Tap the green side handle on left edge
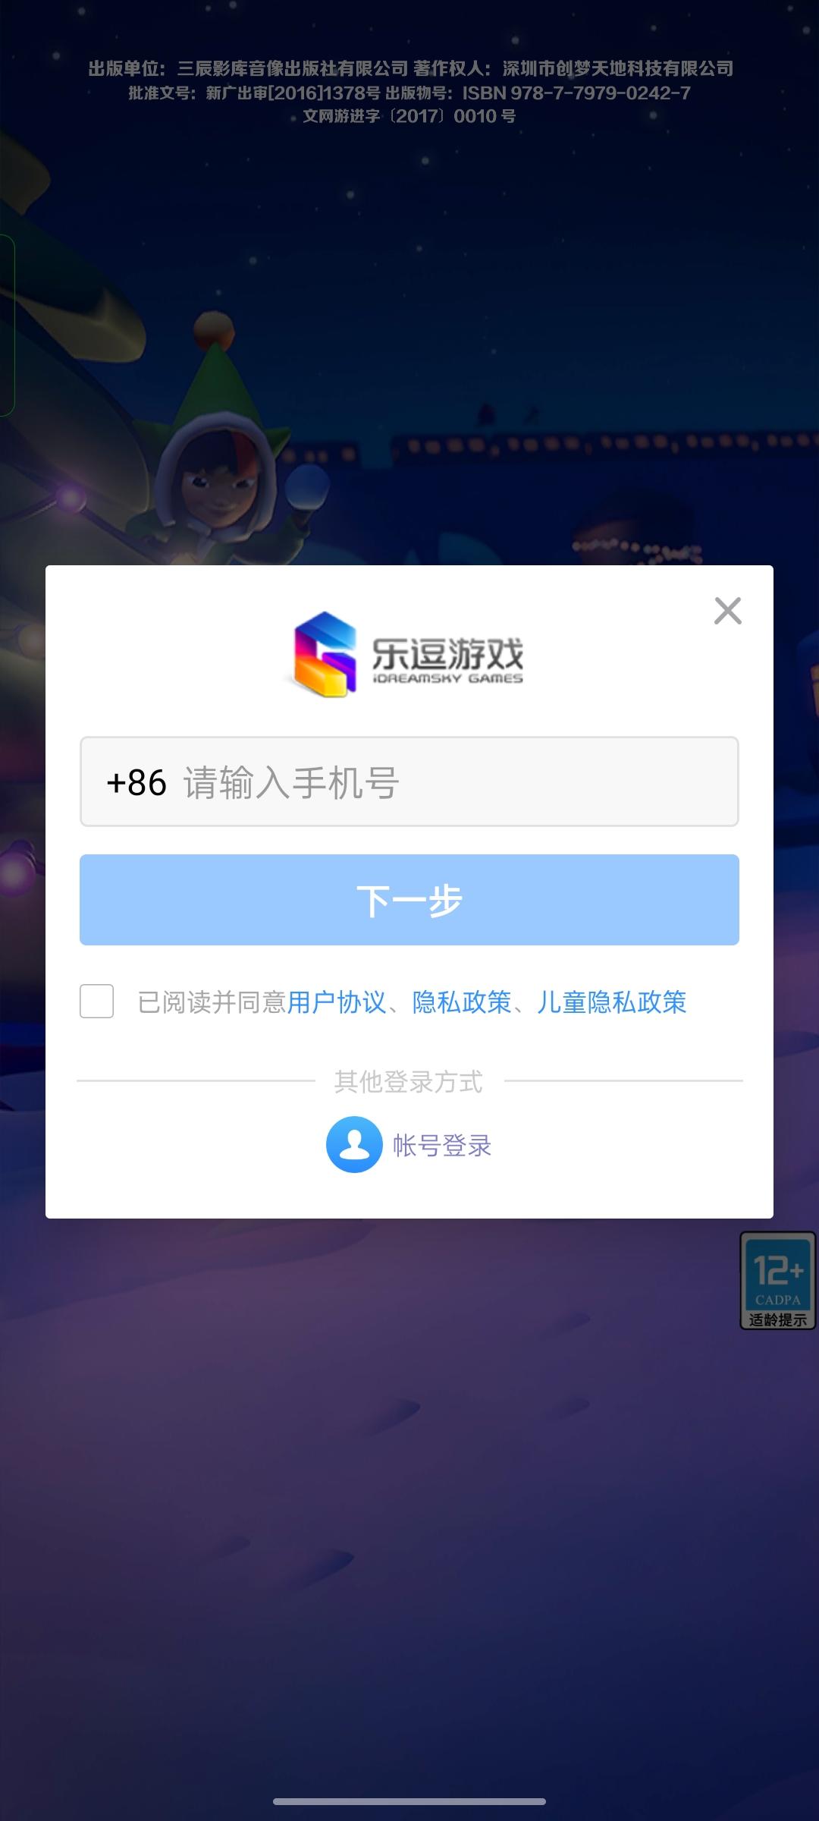The height and width of the screenshot is (1821, 819). [7, 326]
